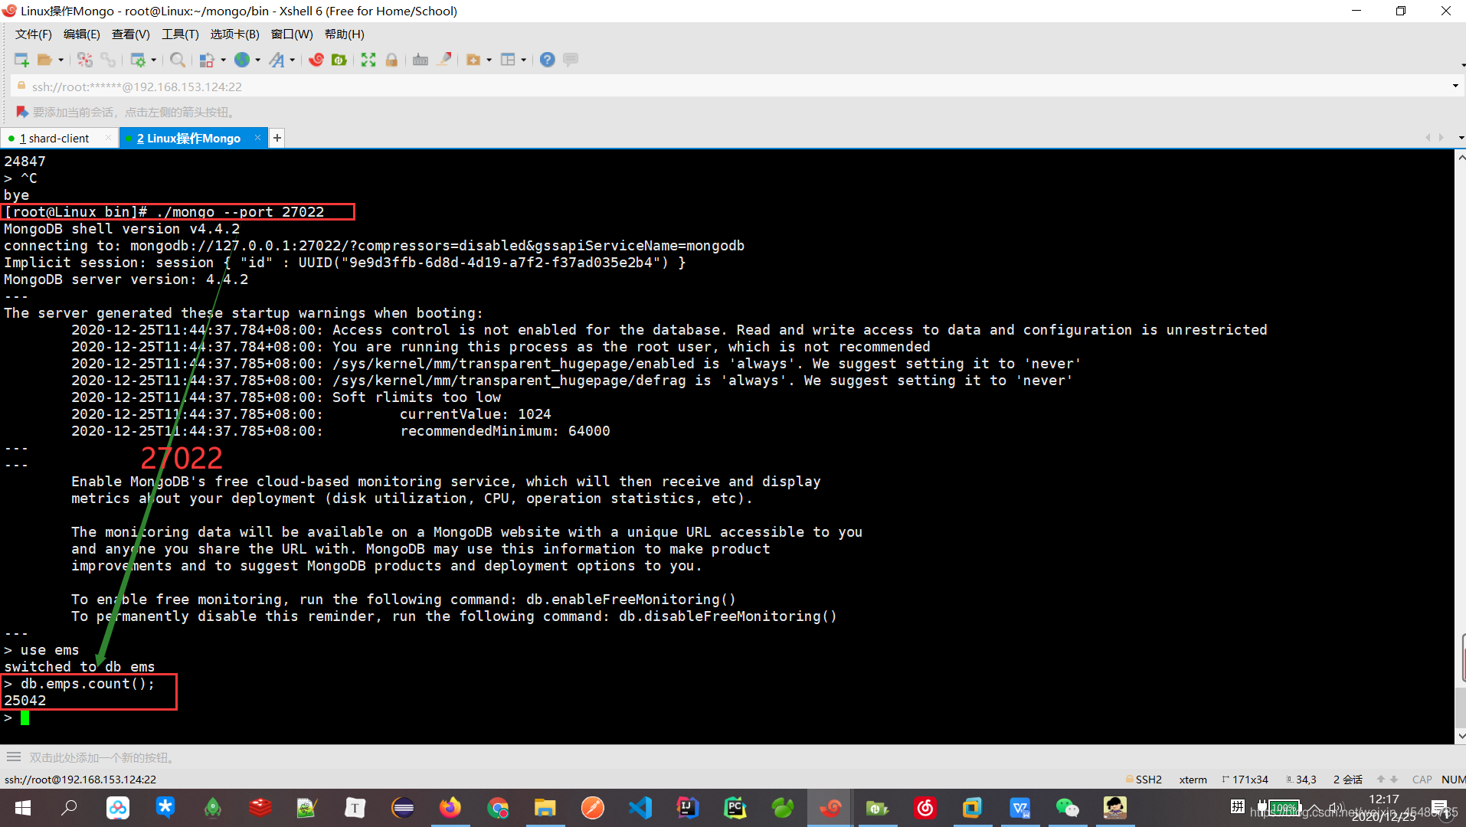Click the chat bubble feedback icon
Image resolution: width=1466 pixels, height=827 pixels.
(x=571, y=60)
